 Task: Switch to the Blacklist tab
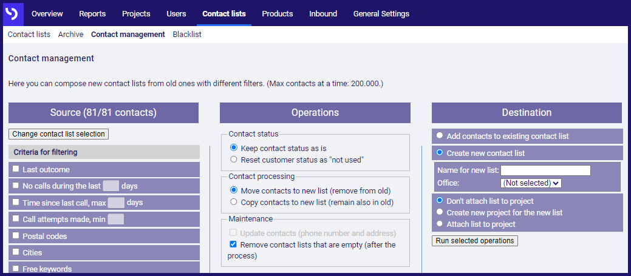pos(187,35)
